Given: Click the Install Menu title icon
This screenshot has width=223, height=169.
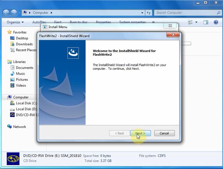Looking at the screenshot, I should pos(45,27).
